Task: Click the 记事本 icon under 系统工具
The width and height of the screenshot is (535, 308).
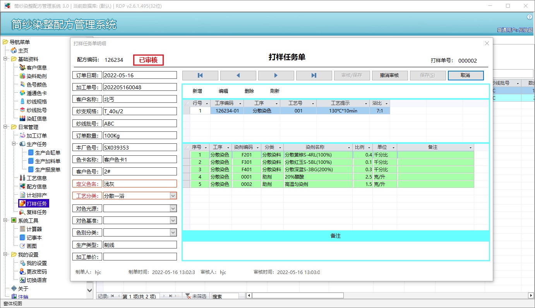Action: point(22,238)
